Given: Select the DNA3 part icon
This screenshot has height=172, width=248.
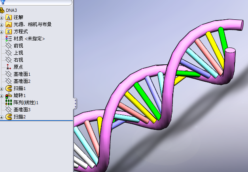Looking at the screenshot, I should pos(2,10).
